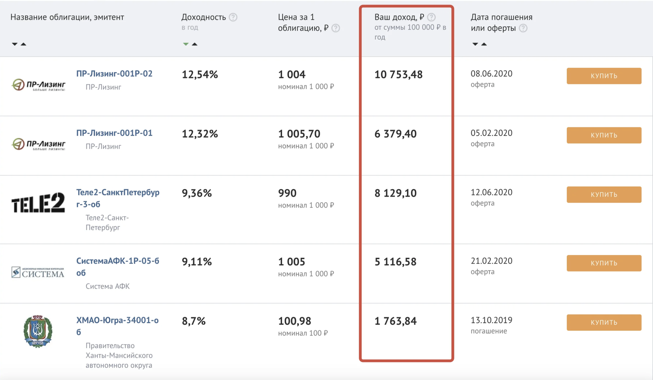Click help icon next to Доходность header

(x=233, y=17)
